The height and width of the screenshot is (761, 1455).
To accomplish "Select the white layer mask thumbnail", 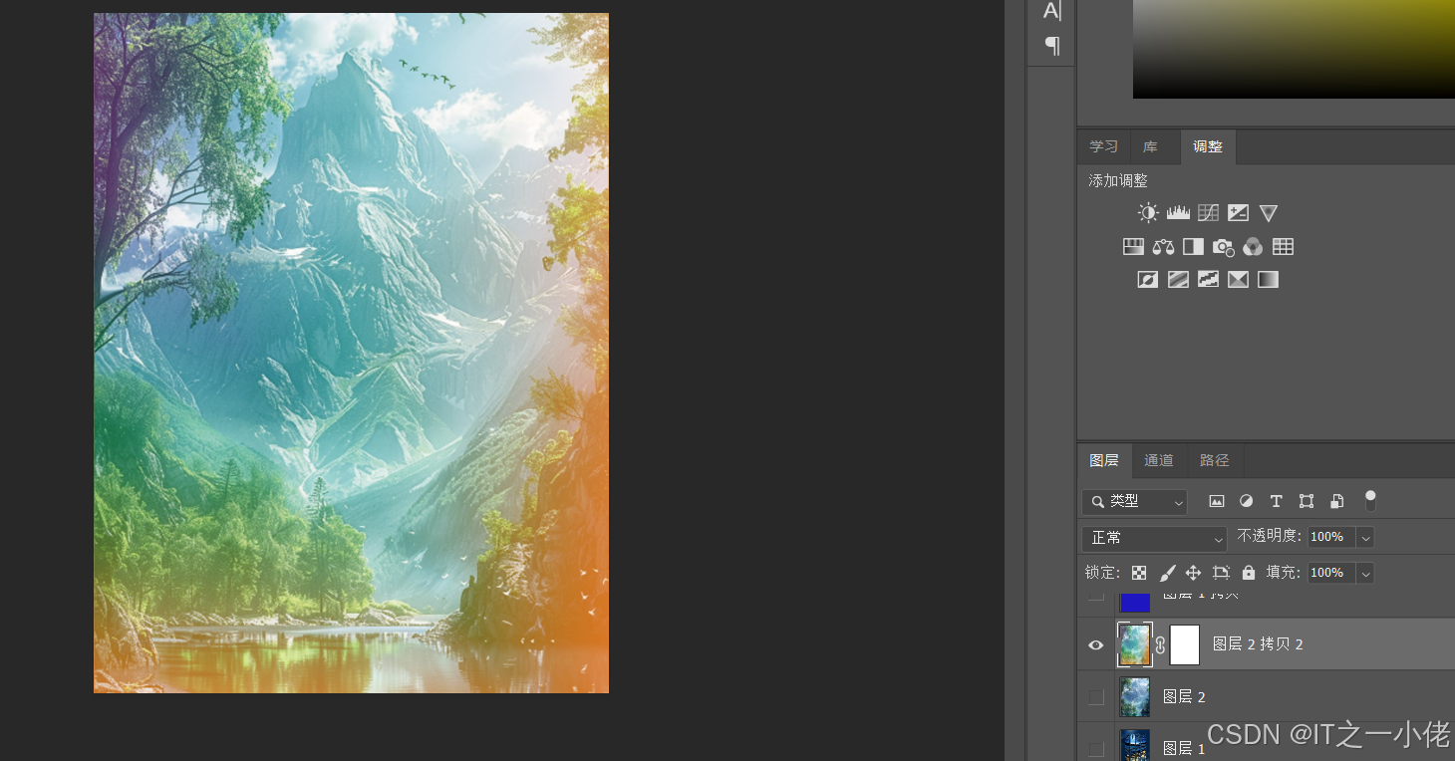I will (x=1184, y=644).
